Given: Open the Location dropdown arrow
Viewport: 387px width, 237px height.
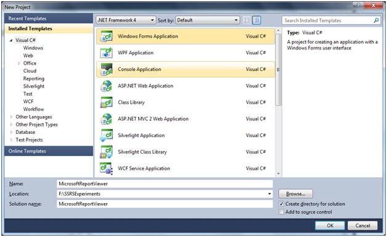Looking at the screenshot, I should click(269, 194).
